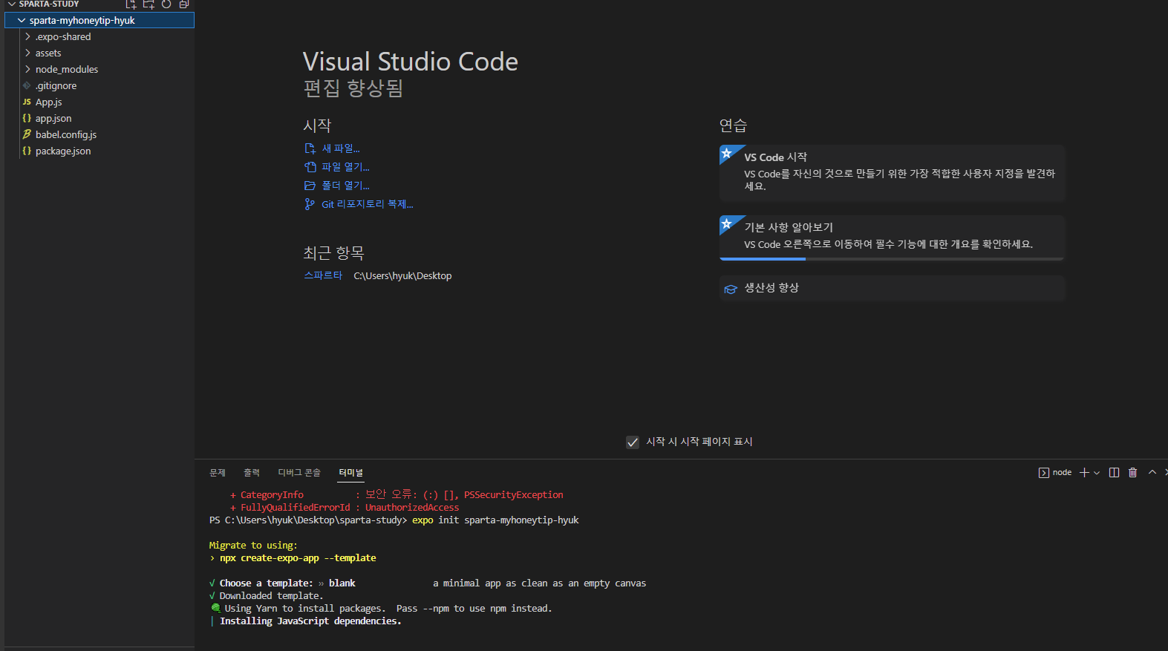Click the Babel icon beside babel.config.js
The image size is (1168, 651).
tap(27, 134)
